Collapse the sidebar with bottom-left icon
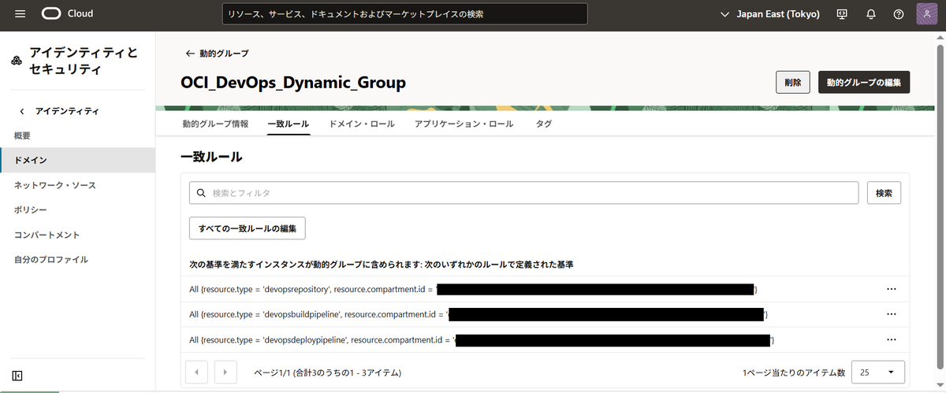 point(17,376)
